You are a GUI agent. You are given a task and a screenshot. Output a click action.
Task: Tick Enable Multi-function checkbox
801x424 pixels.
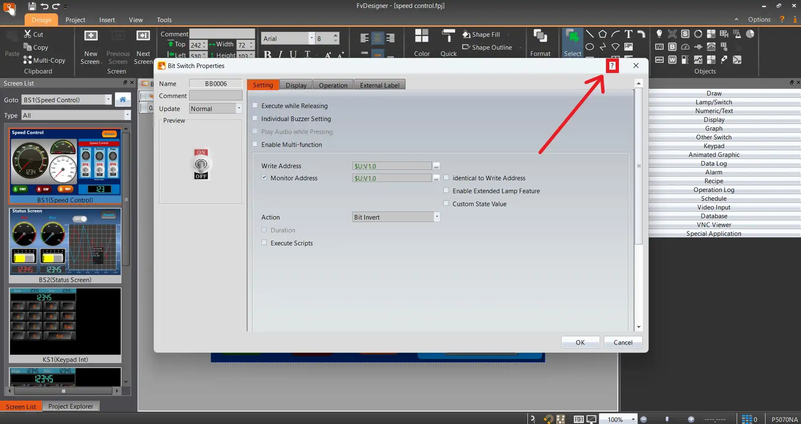pyautogui.click(x=255, y=144)
